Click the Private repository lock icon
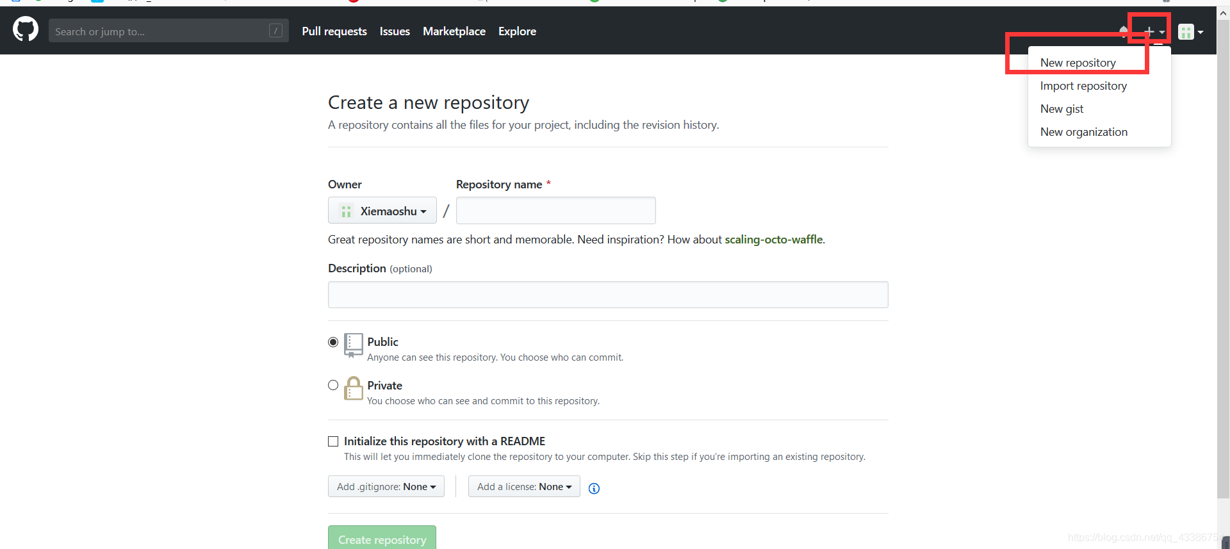 click(353, 388)
